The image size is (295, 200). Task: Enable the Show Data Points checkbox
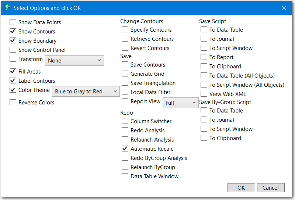tap(13, 22)
